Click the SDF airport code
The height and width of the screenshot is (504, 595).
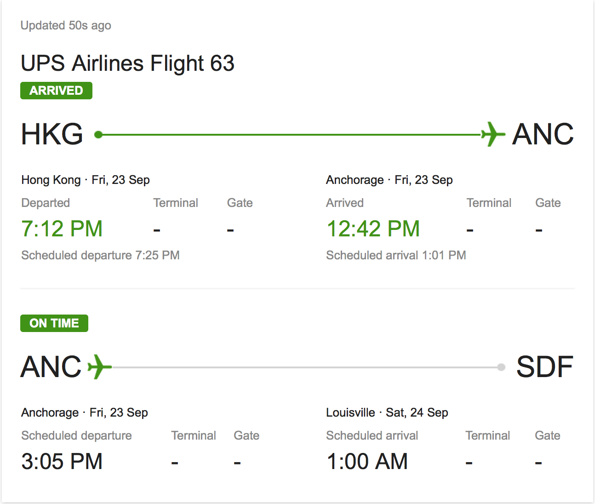coord(545,367)
